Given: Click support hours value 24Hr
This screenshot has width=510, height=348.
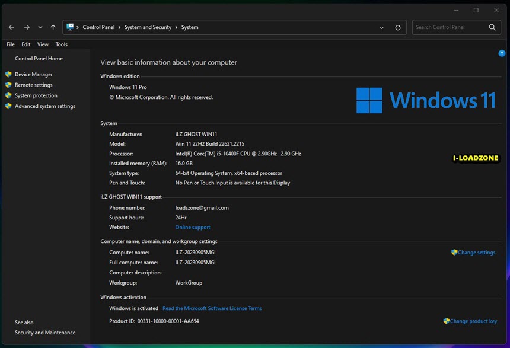Looking at the screenshot, I should tap(181, 218).
